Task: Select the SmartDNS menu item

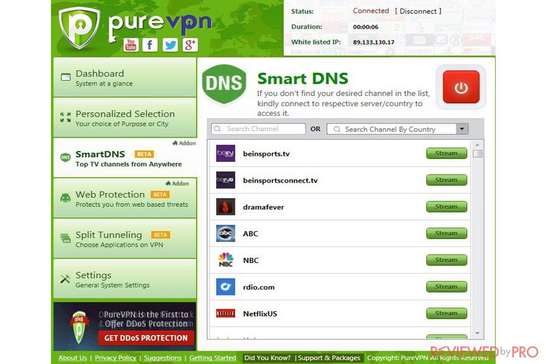Action: pos(124,158)
